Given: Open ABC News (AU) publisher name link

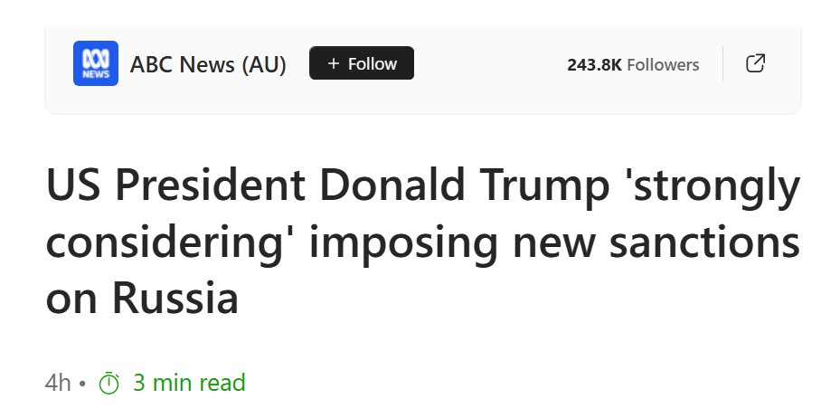Looking at the screenshot, I should coord(208,65).
